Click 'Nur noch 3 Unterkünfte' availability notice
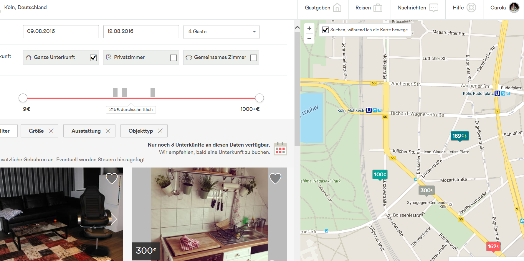Viewport: 524px width, 261px height. tap(209, 145)
